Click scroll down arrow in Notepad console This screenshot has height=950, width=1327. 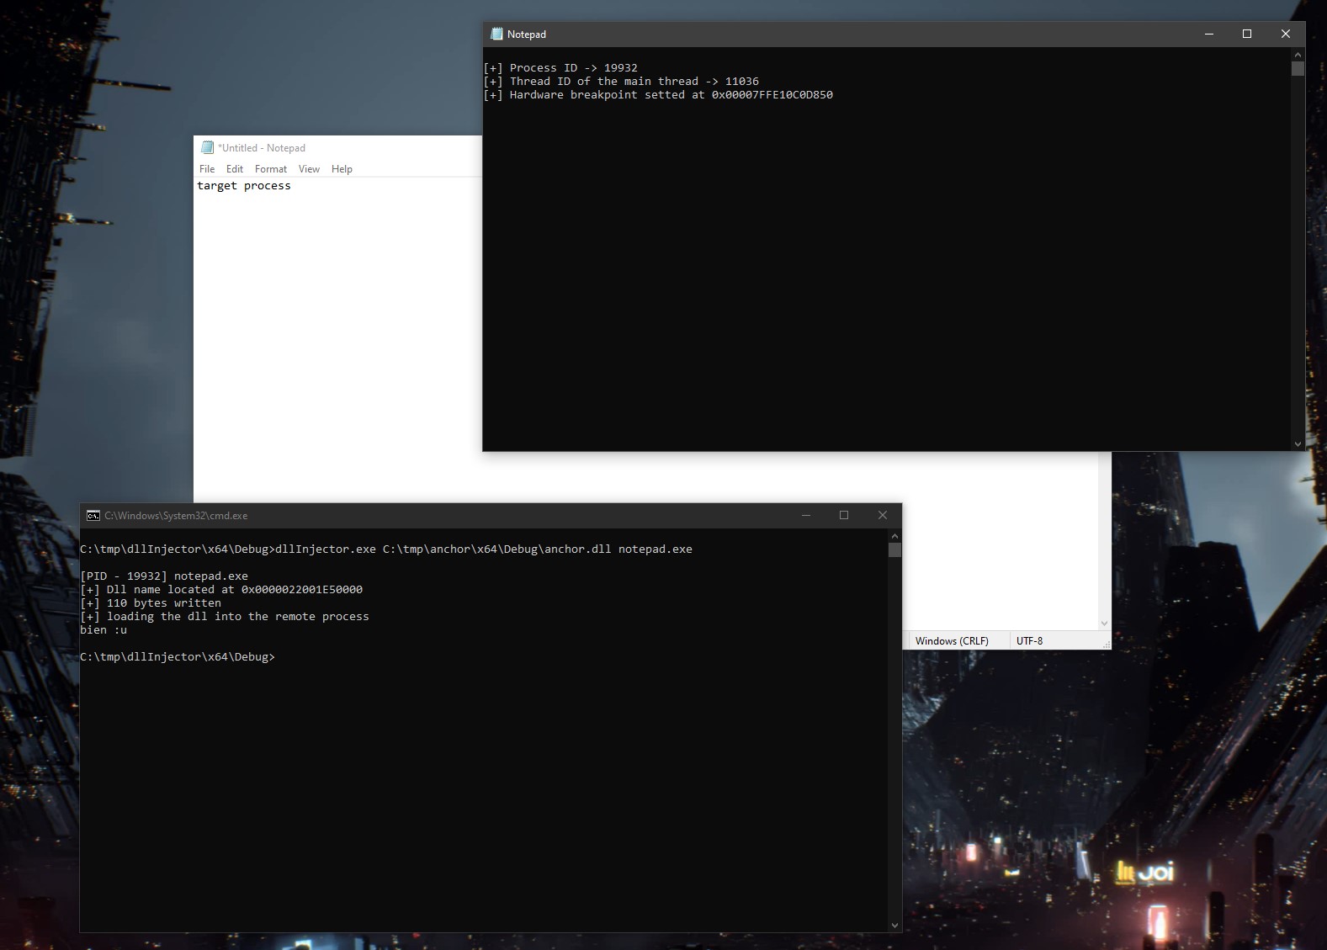click(x=1298, y=443)
